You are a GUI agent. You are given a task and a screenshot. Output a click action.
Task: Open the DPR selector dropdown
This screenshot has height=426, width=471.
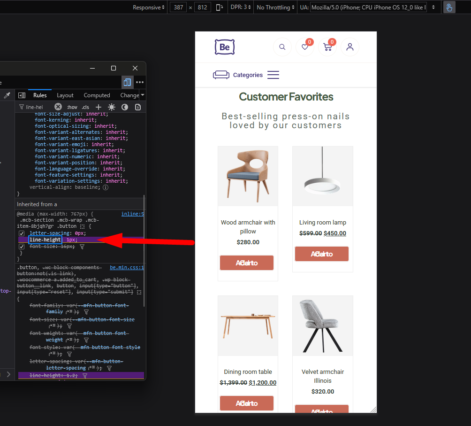240,8
